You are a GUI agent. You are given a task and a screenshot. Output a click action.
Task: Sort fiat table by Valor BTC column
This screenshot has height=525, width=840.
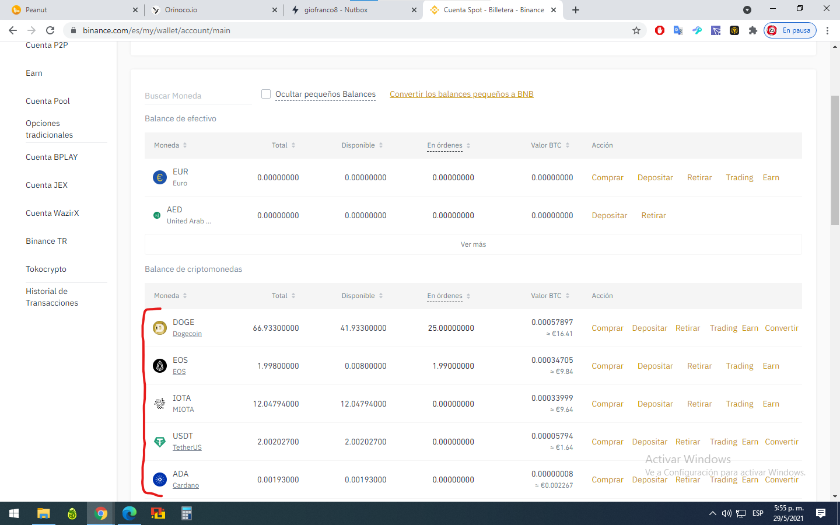tap(550, 145)
